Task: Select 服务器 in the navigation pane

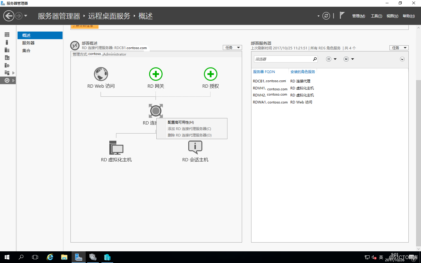Action: click(x=40, y=43)
